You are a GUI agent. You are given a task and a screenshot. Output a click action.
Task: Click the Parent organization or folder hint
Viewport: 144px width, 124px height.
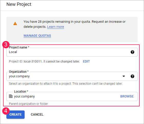pos(28,104)
